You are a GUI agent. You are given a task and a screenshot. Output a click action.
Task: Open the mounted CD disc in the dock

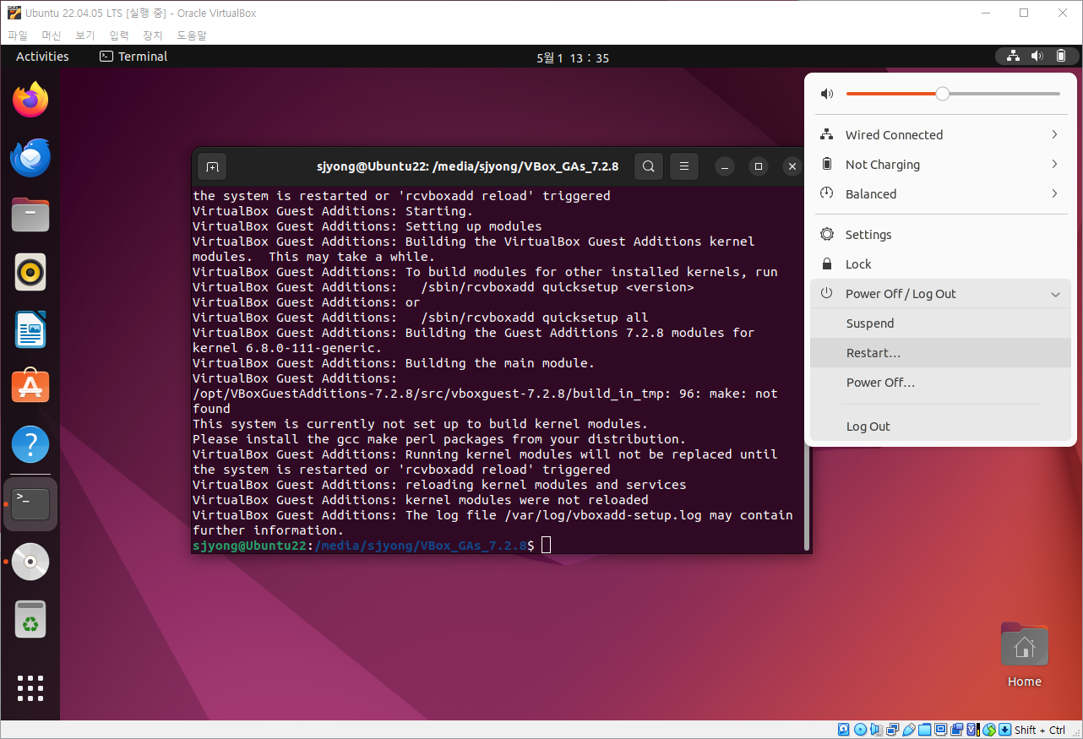click(30, 562)
